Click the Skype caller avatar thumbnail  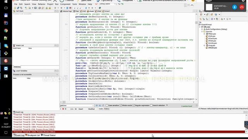[x=209, y=7]
